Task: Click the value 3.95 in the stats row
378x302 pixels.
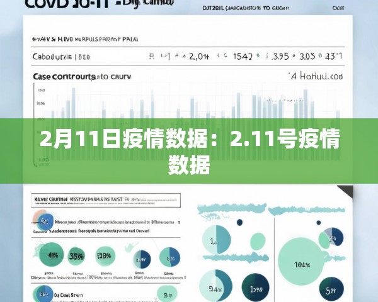Action: [x=280, y=57]
